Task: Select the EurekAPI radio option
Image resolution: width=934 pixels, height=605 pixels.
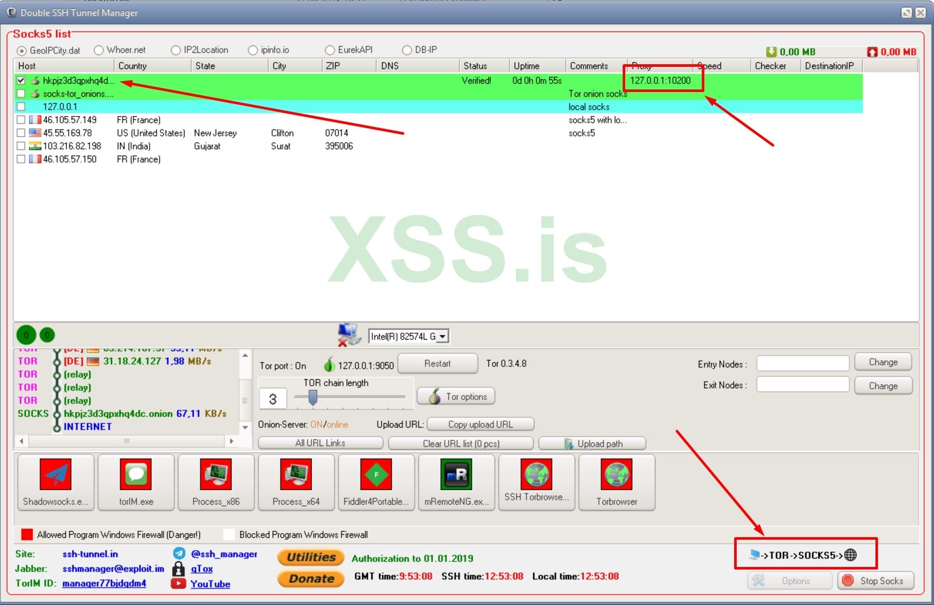Action: point(330,50)
